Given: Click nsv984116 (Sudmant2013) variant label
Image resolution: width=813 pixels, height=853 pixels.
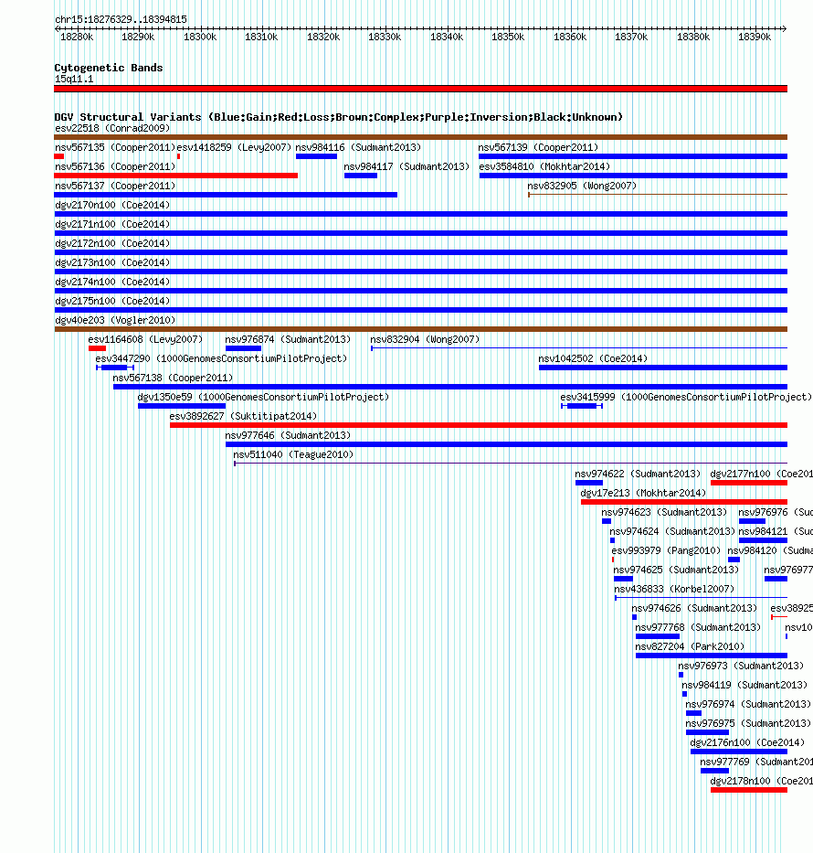Looking at the screenshot, I should [358, 147].
